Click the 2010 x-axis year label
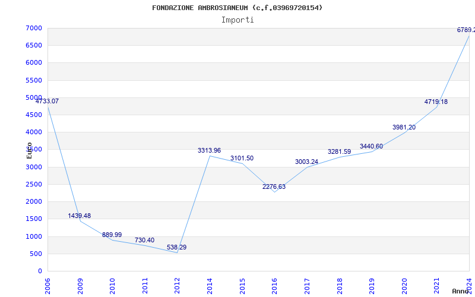 (x=112, y=286)
